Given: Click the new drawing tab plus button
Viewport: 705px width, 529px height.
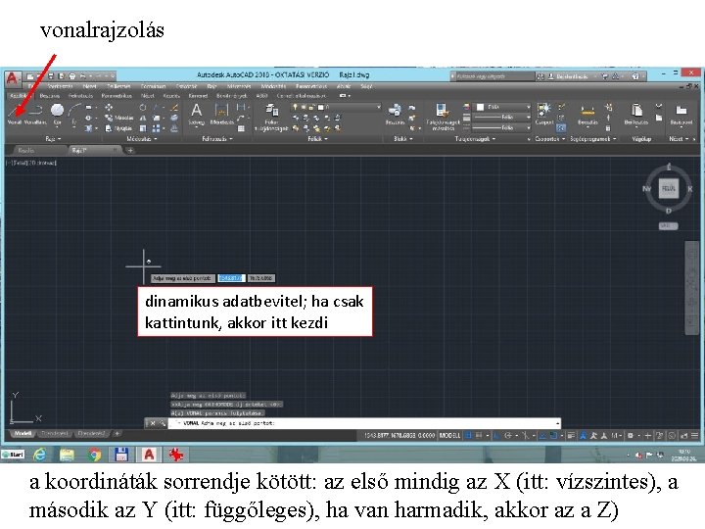Looking at the screenshot, I should coord(130,150).
